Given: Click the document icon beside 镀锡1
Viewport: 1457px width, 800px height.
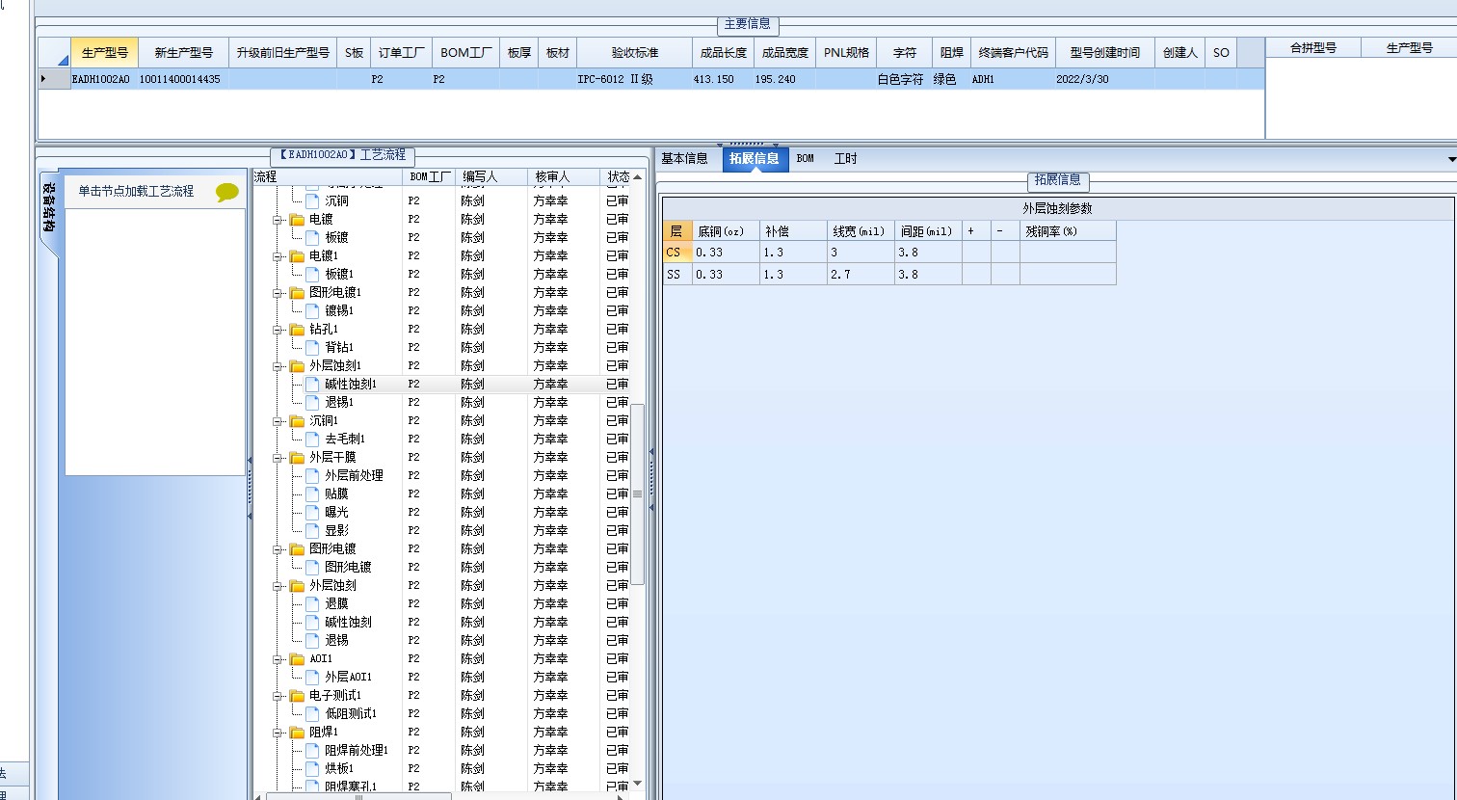Looking at the screenshot, I should 312,310.
